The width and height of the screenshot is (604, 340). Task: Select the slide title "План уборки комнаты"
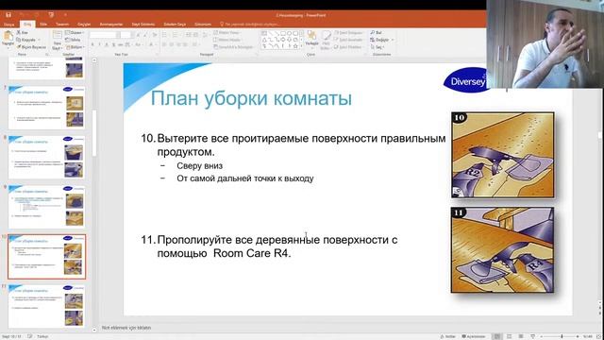coord(251,98)
